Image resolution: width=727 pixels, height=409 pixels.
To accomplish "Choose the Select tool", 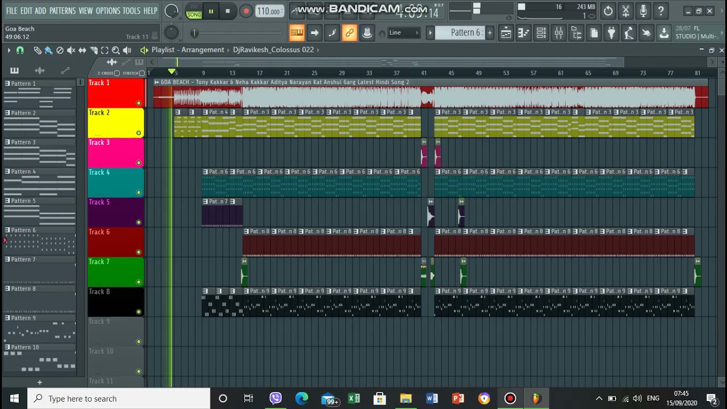I will (x=105, y=50).
